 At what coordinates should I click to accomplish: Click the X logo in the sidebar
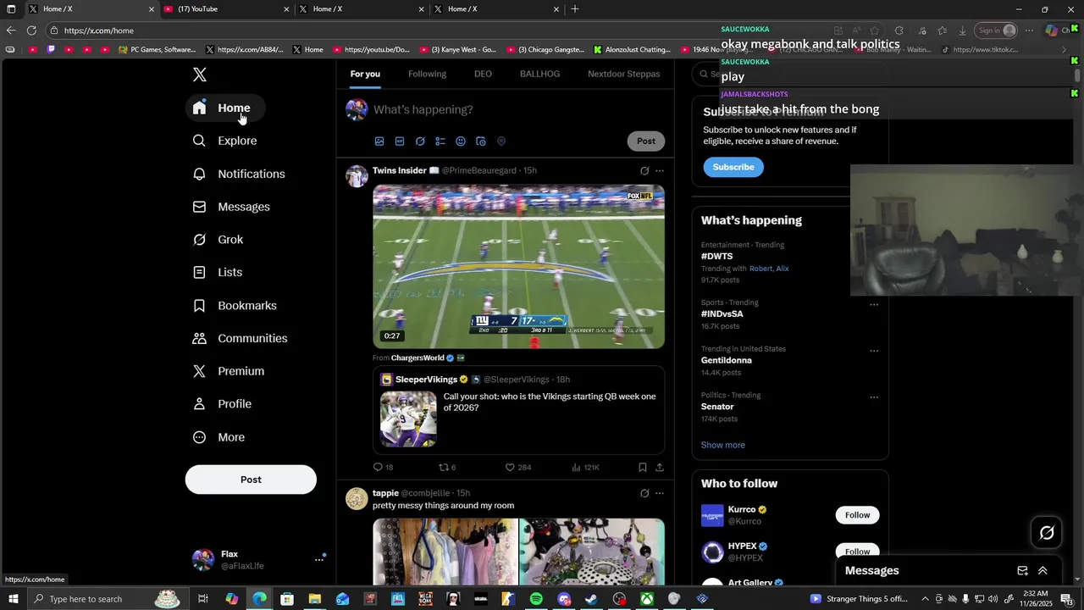click(199, 75)
